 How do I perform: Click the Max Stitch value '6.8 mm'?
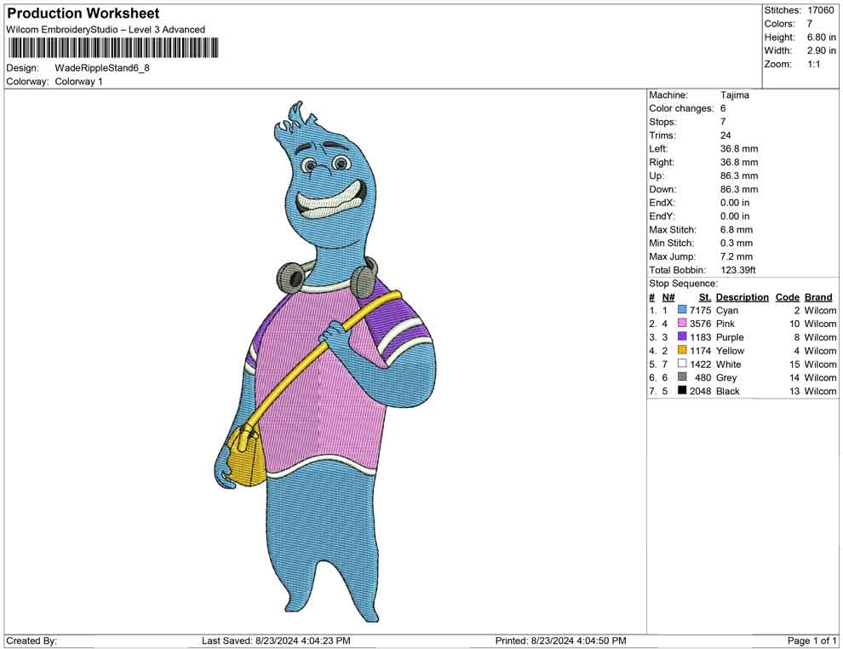click(736, 230)
